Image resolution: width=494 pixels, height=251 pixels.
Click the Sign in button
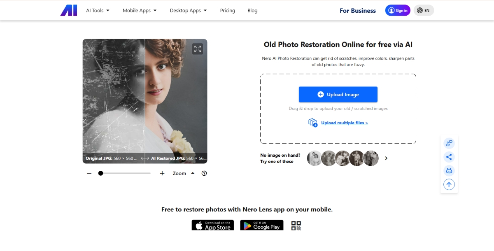pos(398,11)
